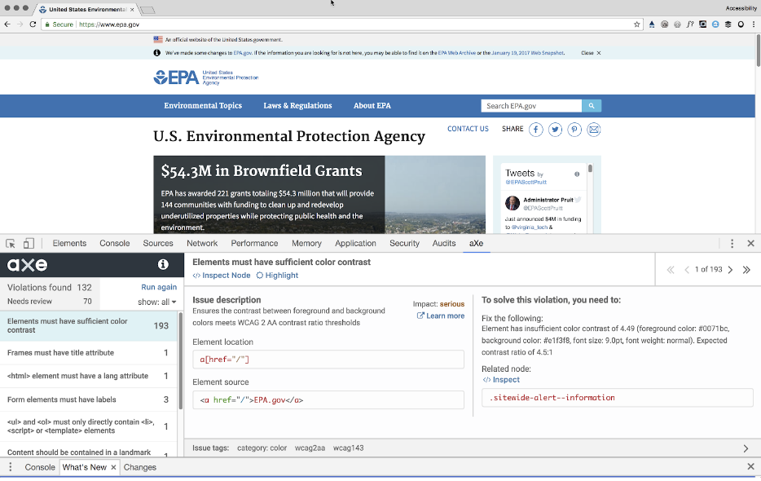Click Run again link
761x481 pixels.
159,287
